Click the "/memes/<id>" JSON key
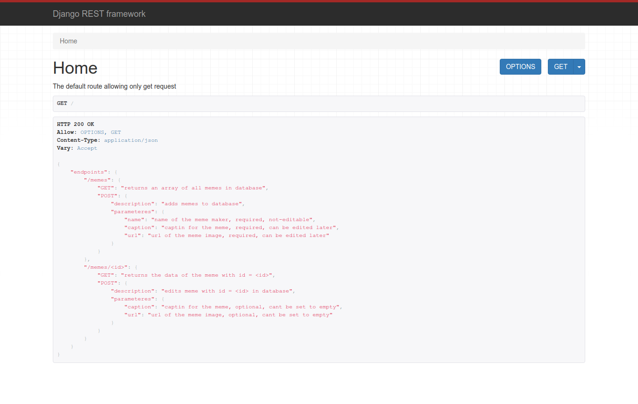The width and height of the screenshot is (638, 404). click(x=106, y=267)
